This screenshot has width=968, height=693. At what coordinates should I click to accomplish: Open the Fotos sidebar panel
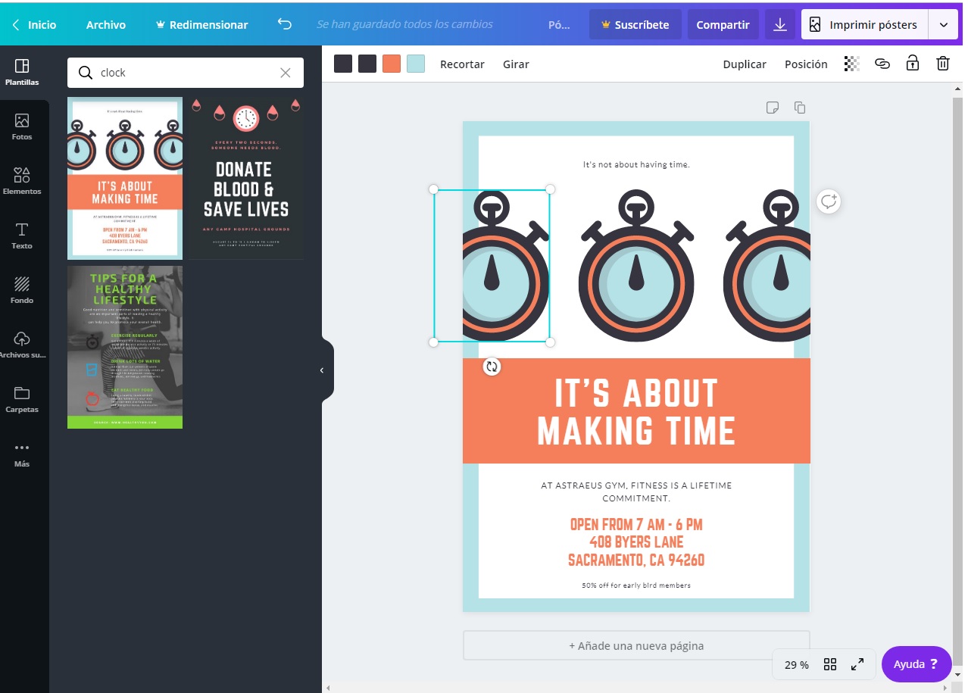(x=22, y=126)
